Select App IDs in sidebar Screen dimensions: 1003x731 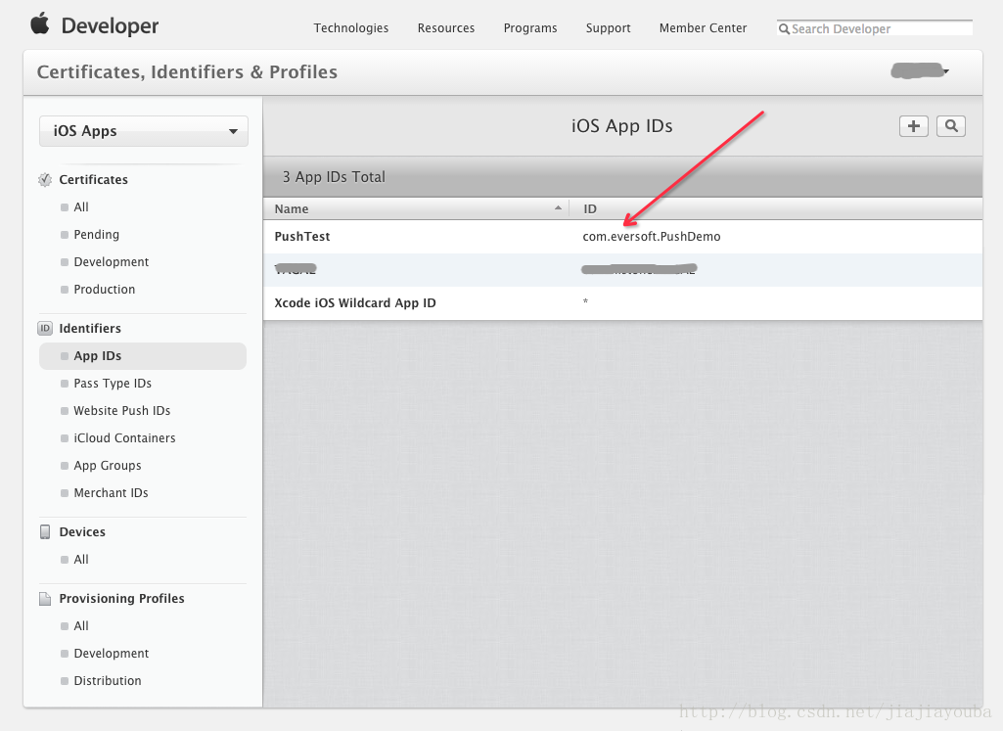[143, 356]
